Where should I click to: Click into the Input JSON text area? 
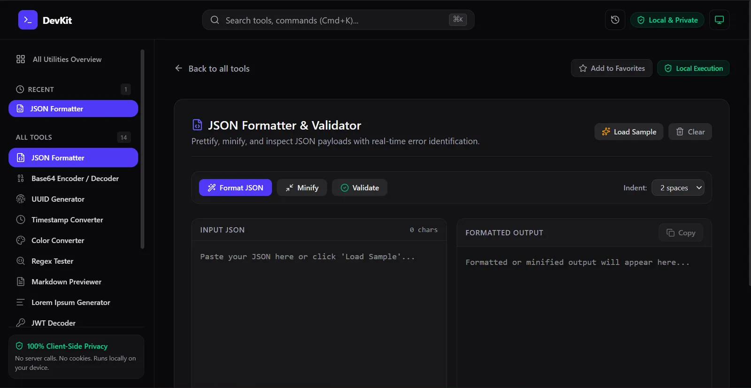(319, 314)
